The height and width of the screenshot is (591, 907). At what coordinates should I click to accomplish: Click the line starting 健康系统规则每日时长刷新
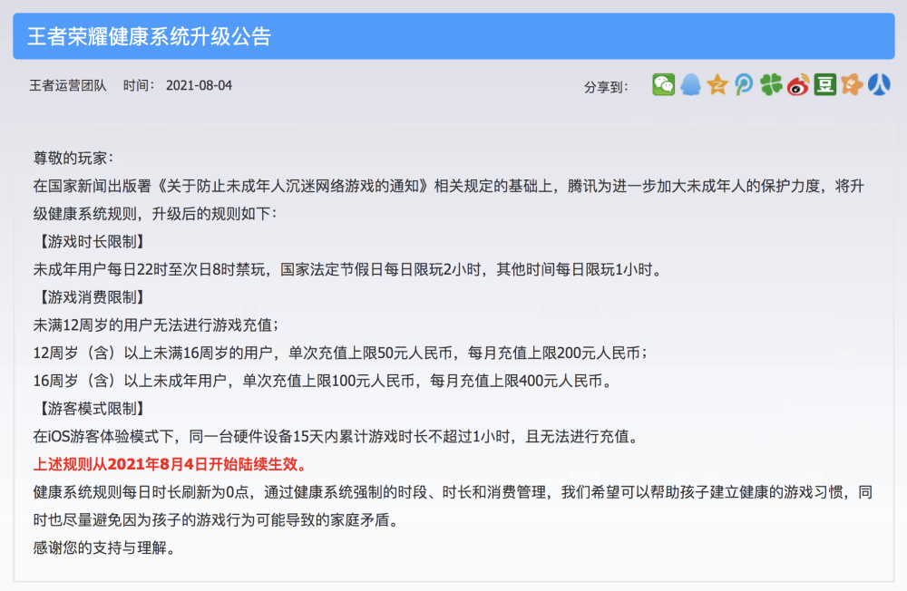pos(453,492)
